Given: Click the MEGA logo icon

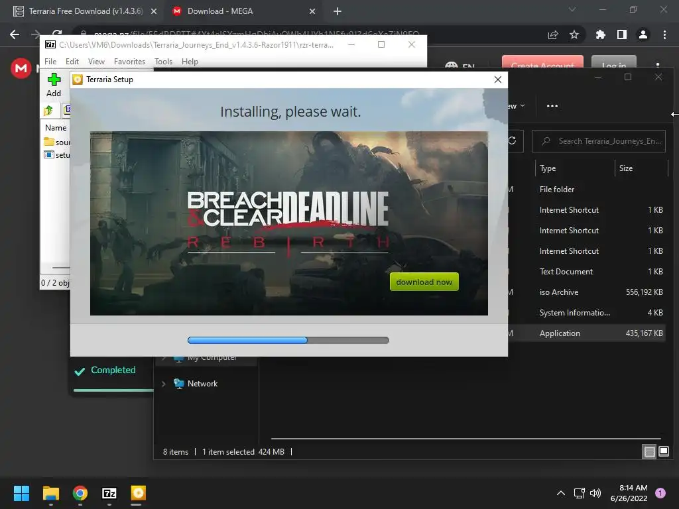Looking at the screenshot, I should [21, 68].
